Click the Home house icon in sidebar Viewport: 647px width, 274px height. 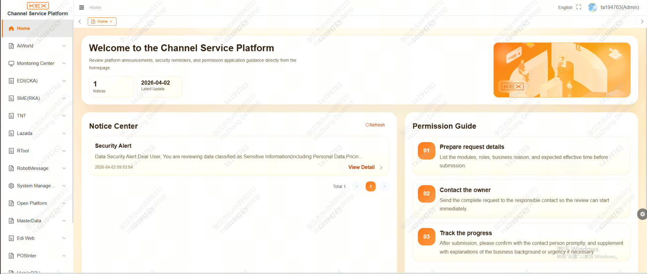(x=11, y=28)
